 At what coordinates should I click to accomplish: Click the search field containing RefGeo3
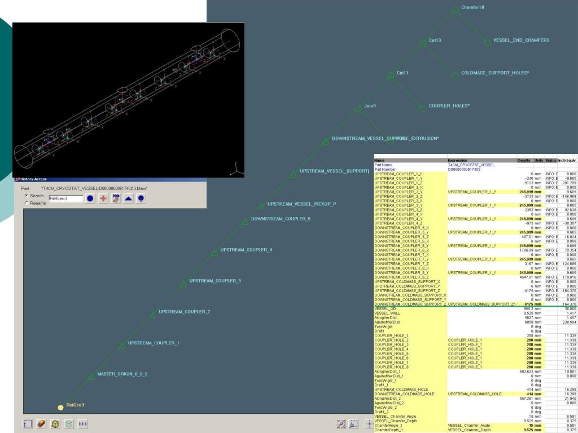pos(66,198)
